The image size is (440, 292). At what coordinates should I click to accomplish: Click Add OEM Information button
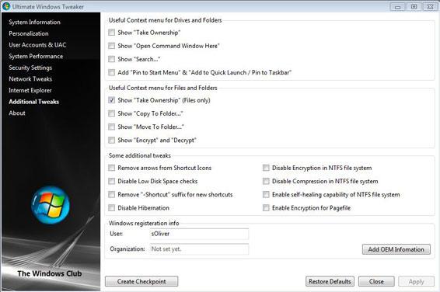(396, 249)
